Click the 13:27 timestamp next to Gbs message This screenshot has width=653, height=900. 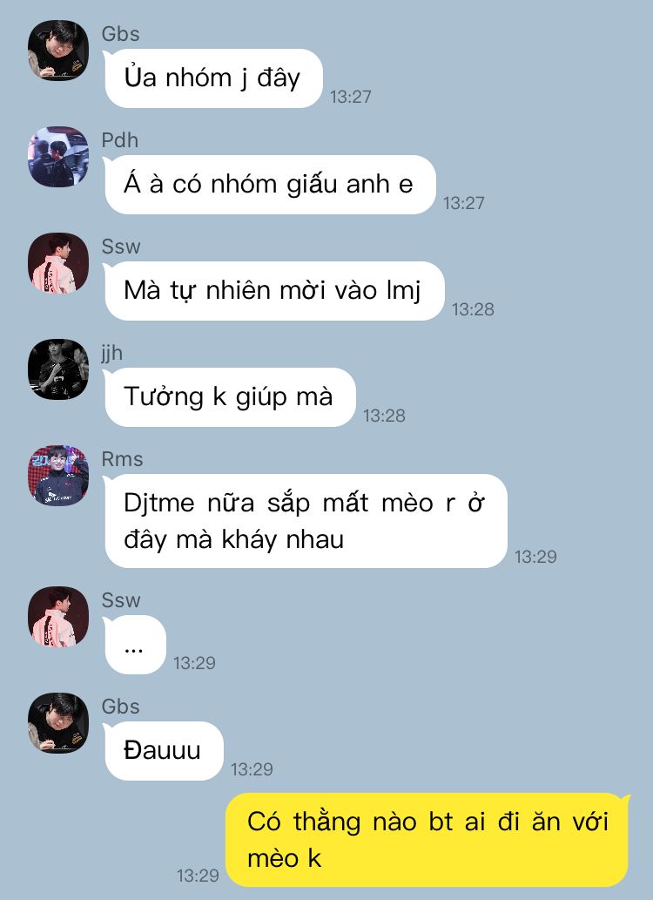point(351,97)
